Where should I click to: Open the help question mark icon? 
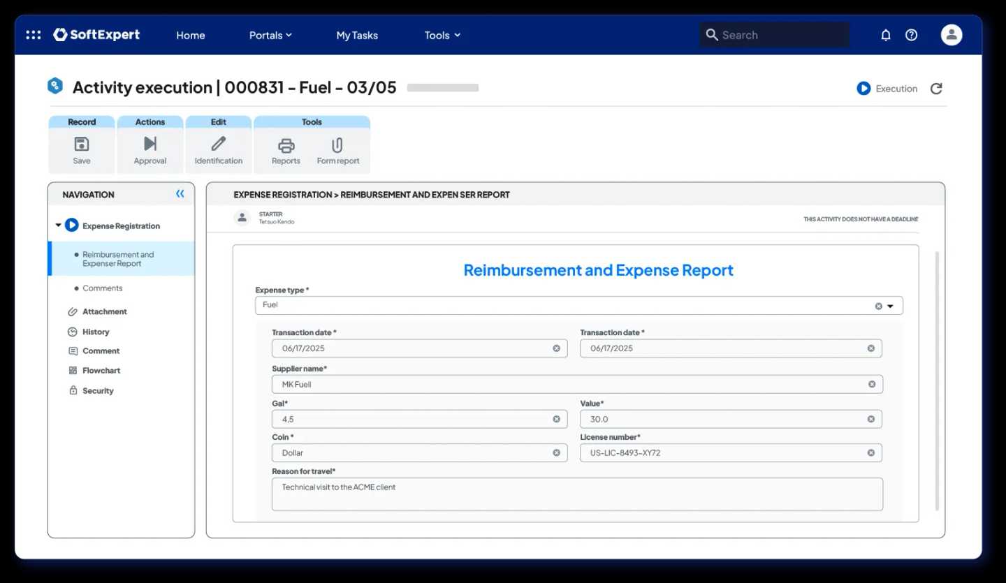[x=912, y=35]
